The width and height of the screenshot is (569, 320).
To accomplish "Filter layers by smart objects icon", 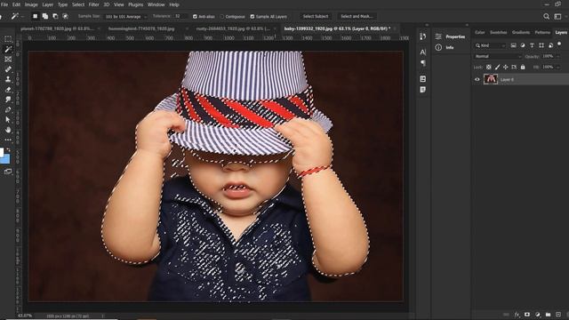I will (550, 45).
